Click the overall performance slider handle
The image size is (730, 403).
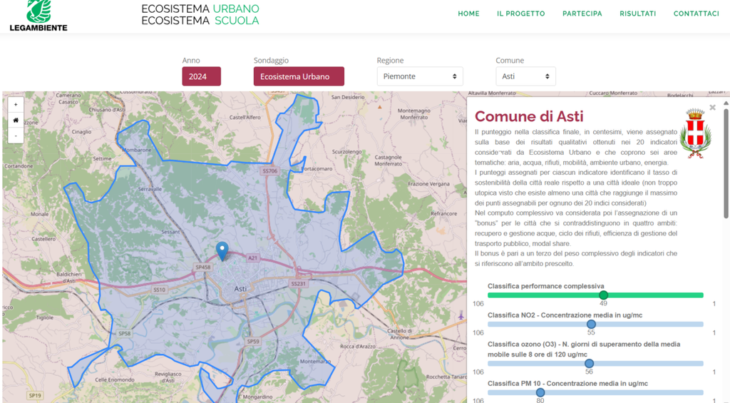click(x=603, y=295)
